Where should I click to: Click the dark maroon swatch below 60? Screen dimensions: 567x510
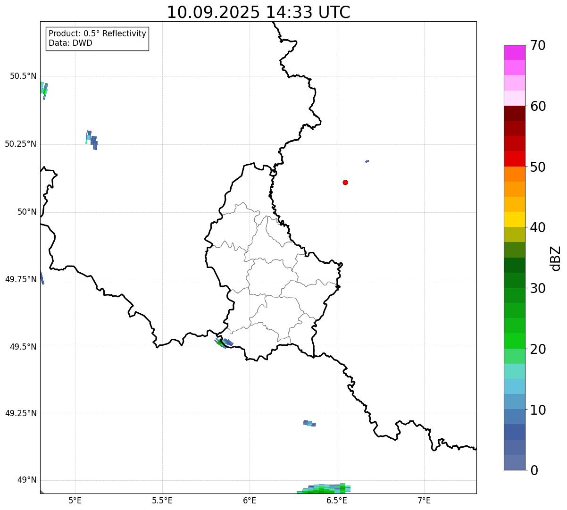(x=514, y=113)
